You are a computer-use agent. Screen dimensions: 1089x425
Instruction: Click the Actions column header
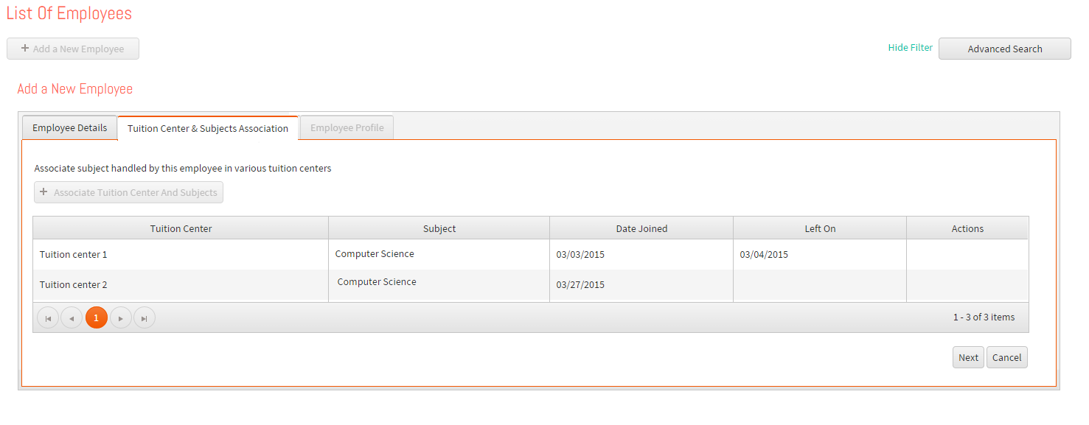pyautogui.click(x=967, y=228)
